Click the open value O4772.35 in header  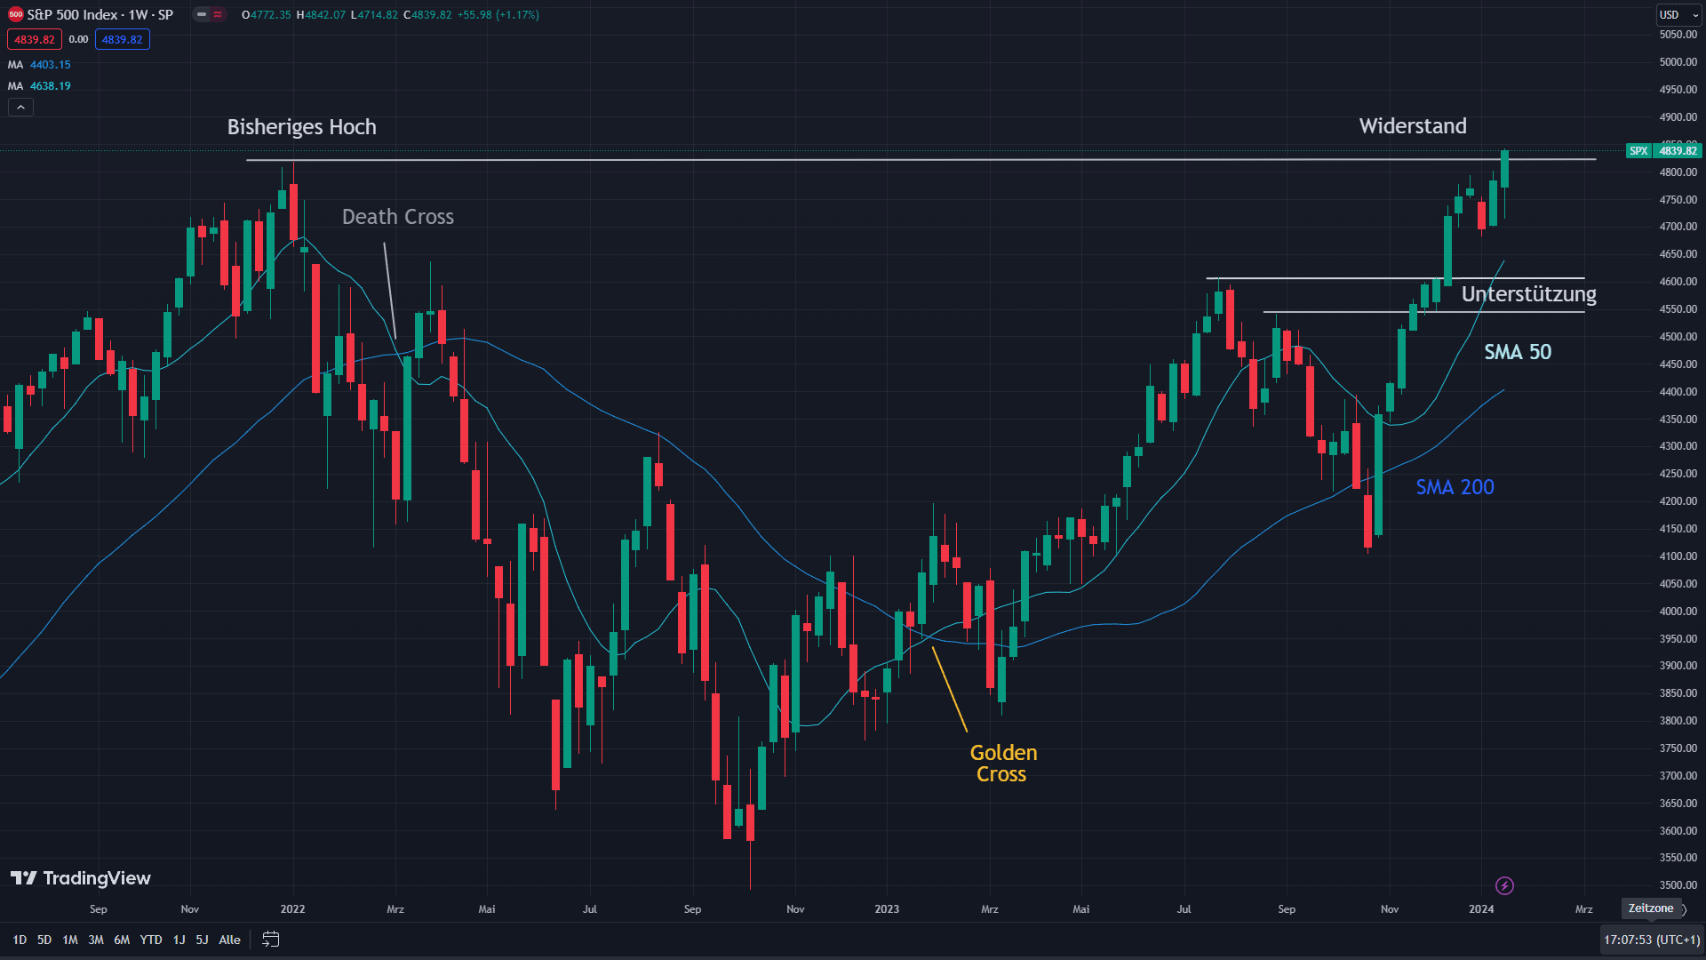[267, 15]
